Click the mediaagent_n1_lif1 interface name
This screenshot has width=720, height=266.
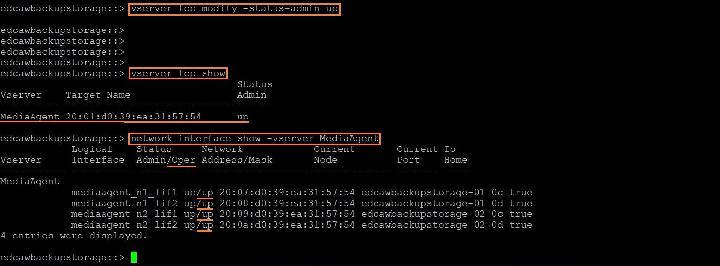click(x=124, y=193)
